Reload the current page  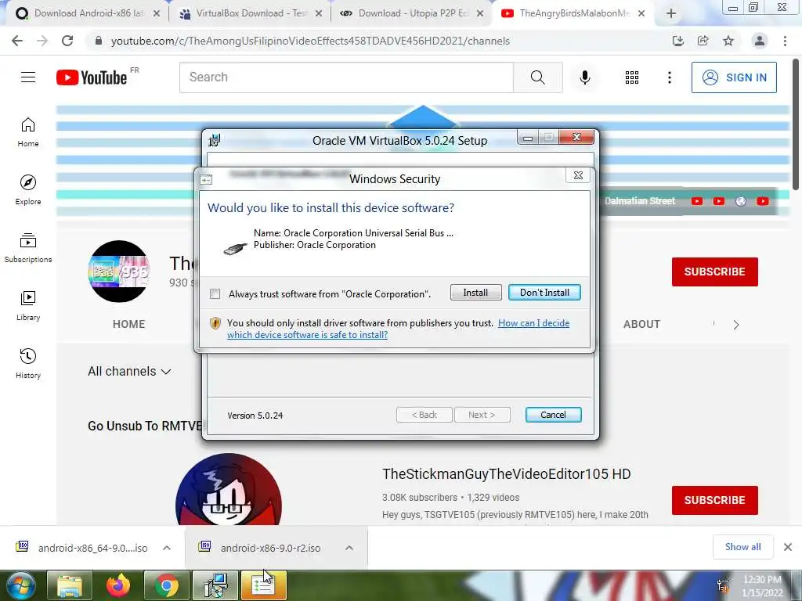(x=67, y=41)
